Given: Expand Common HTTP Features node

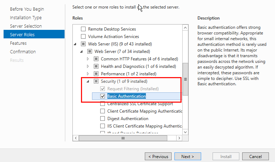Looking at the screenshot, I should [x=88, y=59].
